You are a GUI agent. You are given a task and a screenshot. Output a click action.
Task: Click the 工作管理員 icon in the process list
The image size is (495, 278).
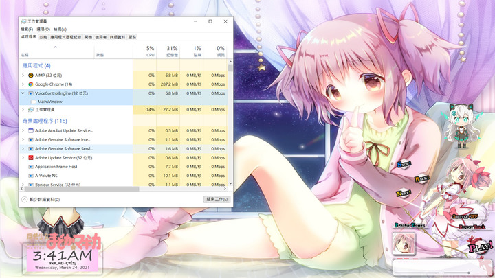point(31,109)
